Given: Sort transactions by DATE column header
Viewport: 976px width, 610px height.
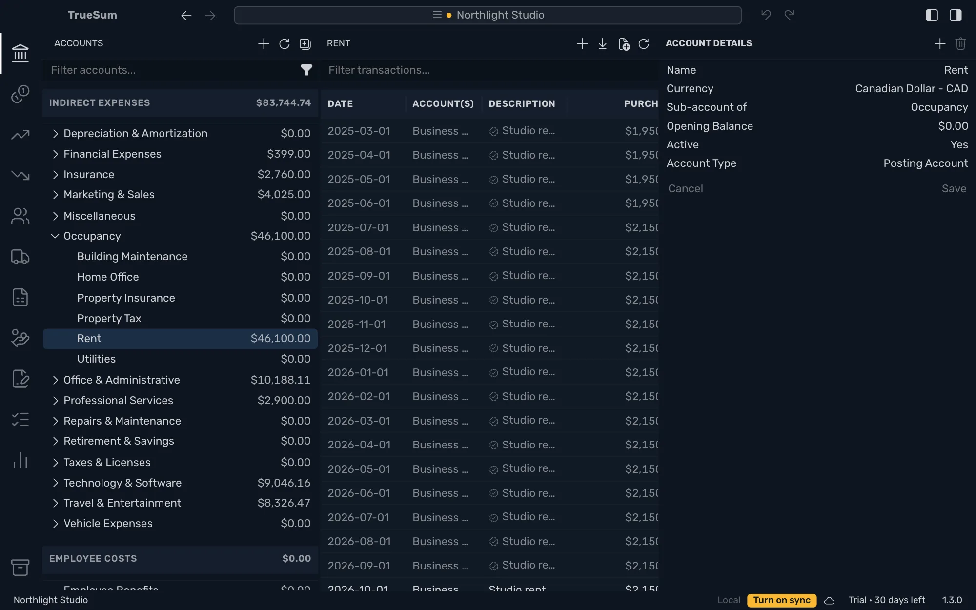Looking at the screenshot, I should click(x=340, y=103).
